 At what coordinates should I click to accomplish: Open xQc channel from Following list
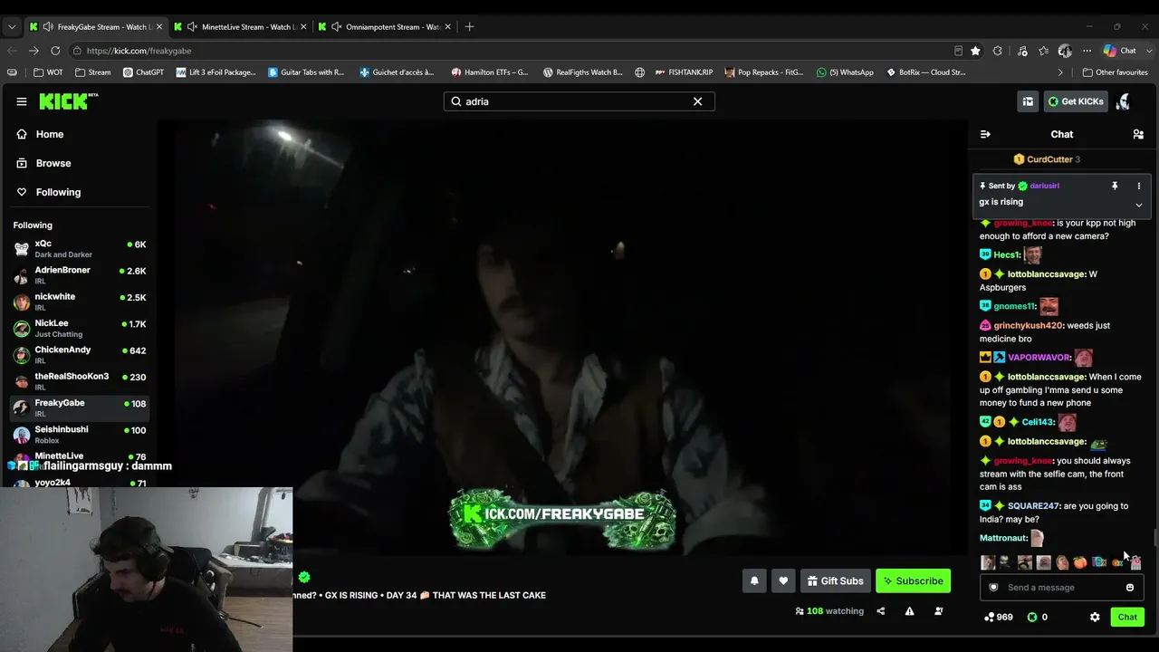(80, 249)
